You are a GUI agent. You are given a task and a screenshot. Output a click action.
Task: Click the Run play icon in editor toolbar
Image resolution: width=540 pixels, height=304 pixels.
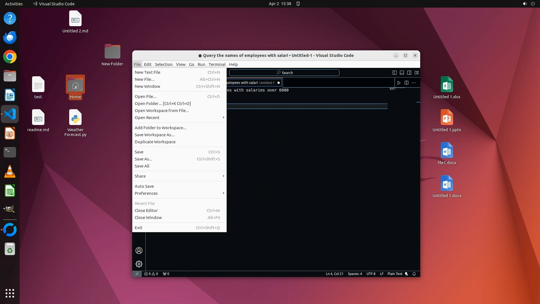point(399,83)
